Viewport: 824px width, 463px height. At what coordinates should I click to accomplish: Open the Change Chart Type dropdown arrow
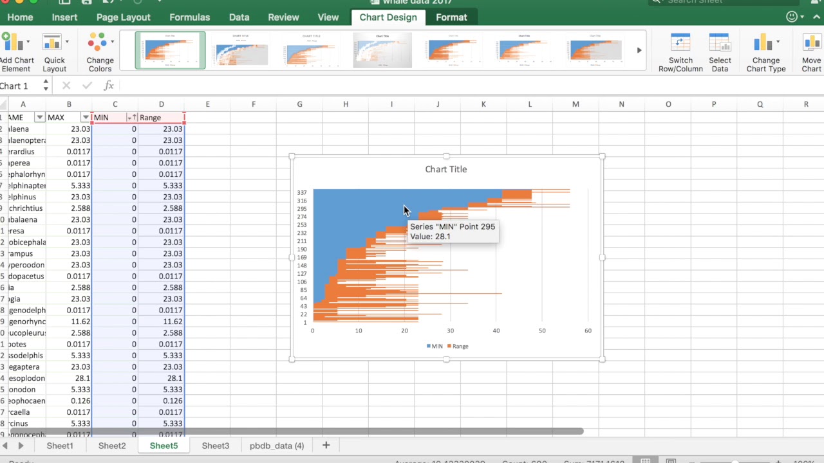click(778, 42)
